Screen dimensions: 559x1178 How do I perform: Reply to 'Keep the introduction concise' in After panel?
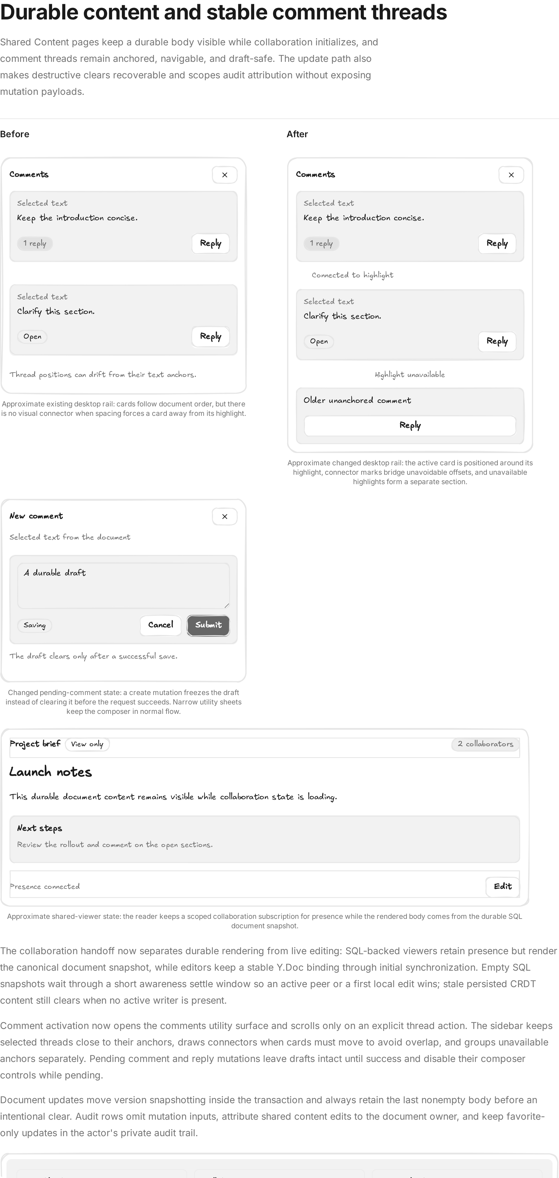pos(497,243)
